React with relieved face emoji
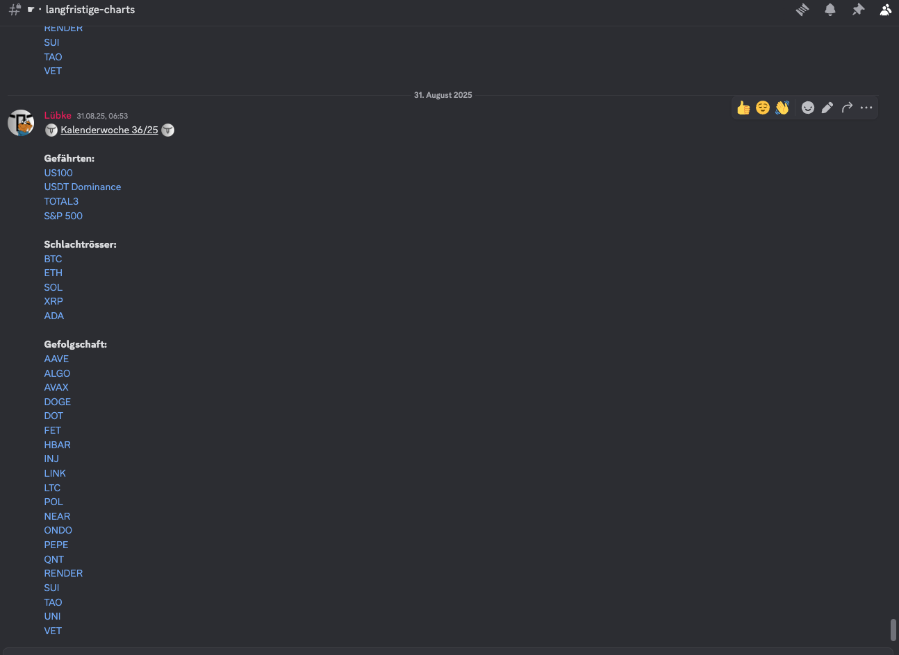The height and width of the screenshot is (655, 899). pos(763,108)
